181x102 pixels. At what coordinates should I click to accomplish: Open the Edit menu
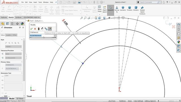[26, 2]
